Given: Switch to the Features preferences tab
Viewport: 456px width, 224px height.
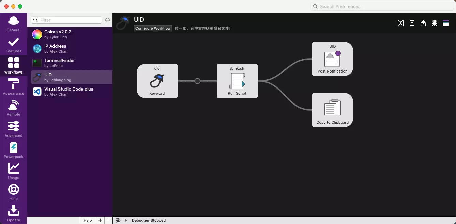Looking at the screenshot, I should tap(14, 45).
